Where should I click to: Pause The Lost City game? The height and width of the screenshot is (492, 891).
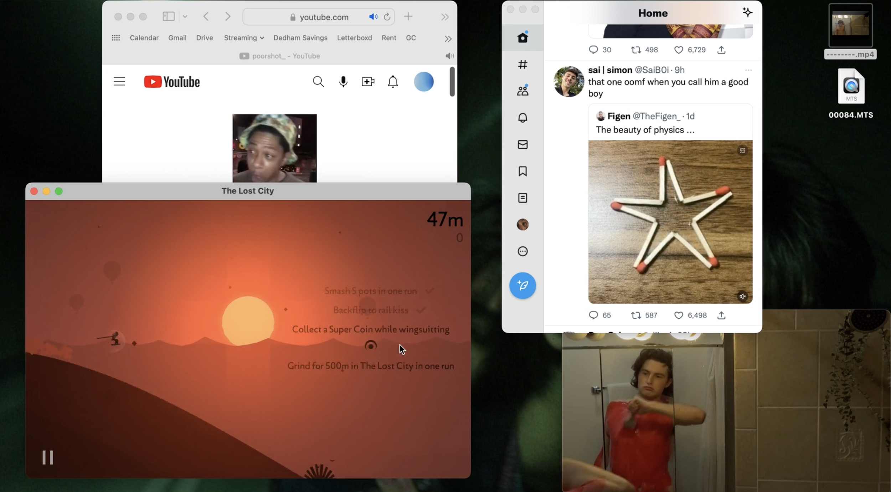(48, 457)
